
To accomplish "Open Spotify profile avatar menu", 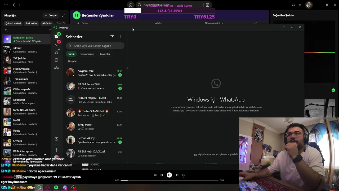I will coord(309,5).
